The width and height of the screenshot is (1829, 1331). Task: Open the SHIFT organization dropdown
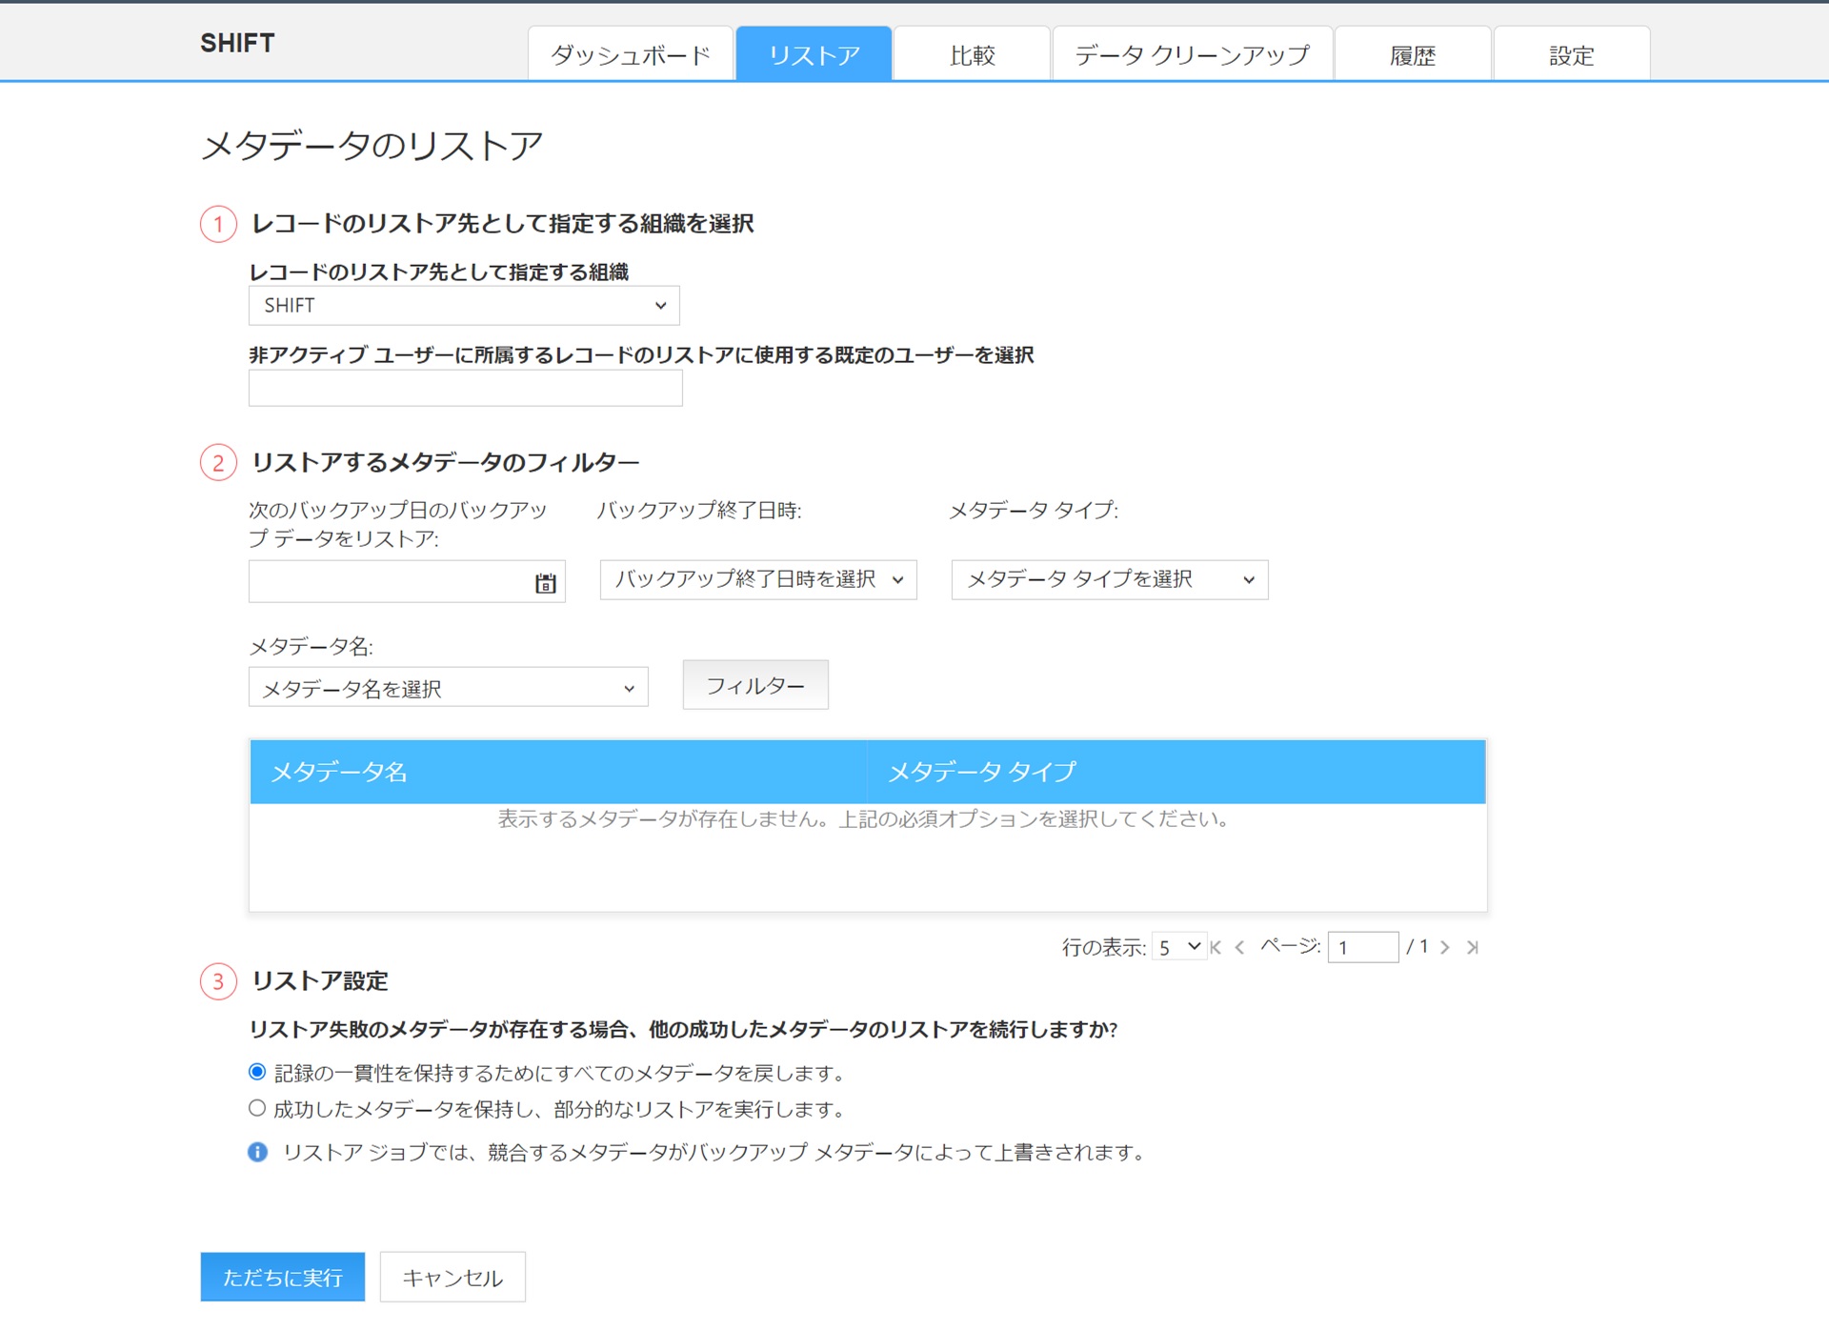(x=464, y=306)
